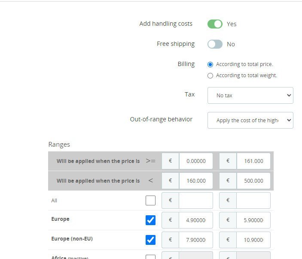302x259 pixels.
Task: Click the Europe second range cost 5.90
Action: [x=253, y=220]
